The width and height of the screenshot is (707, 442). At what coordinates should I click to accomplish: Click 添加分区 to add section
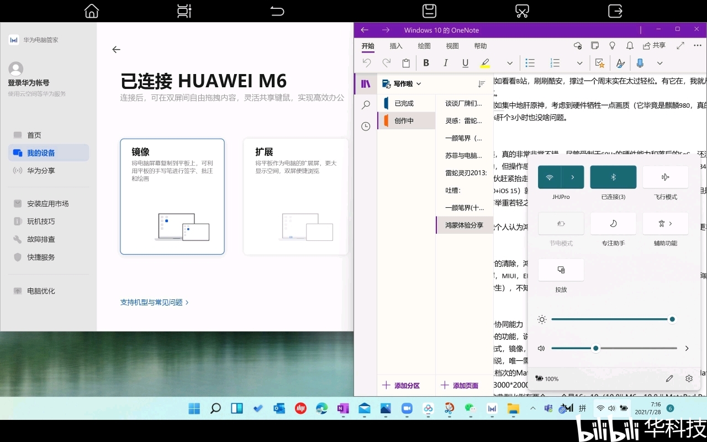click(x=401, y=386)
